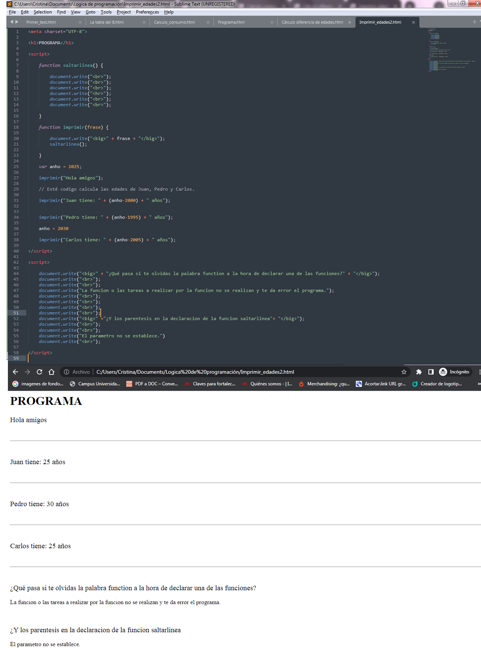The height and width of the screenshot is (654, 481).
Task: Click the next tab arrow
Action: click(17, 22)
